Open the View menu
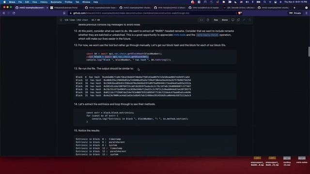Screen dimensions: 310x174 (x=34, y=2)
